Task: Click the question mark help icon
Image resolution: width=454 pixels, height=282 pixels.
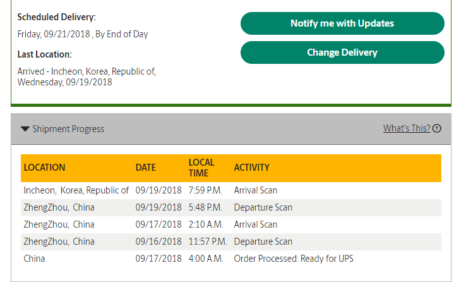Action: tap(436, 128)
